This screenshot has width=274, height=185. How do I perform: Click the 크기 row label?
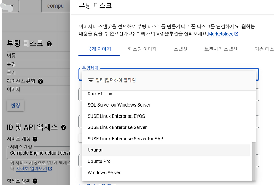click(11, 73)
